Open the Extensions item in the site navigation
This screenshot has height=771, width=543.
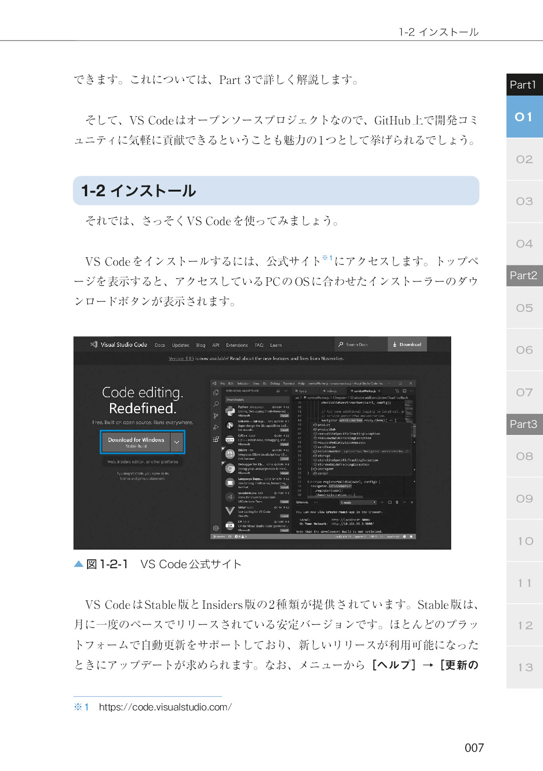[x=237, y=345]
